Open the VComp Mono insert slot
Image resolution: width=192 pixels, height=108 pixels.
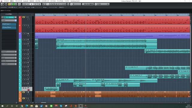coord(9,28)
